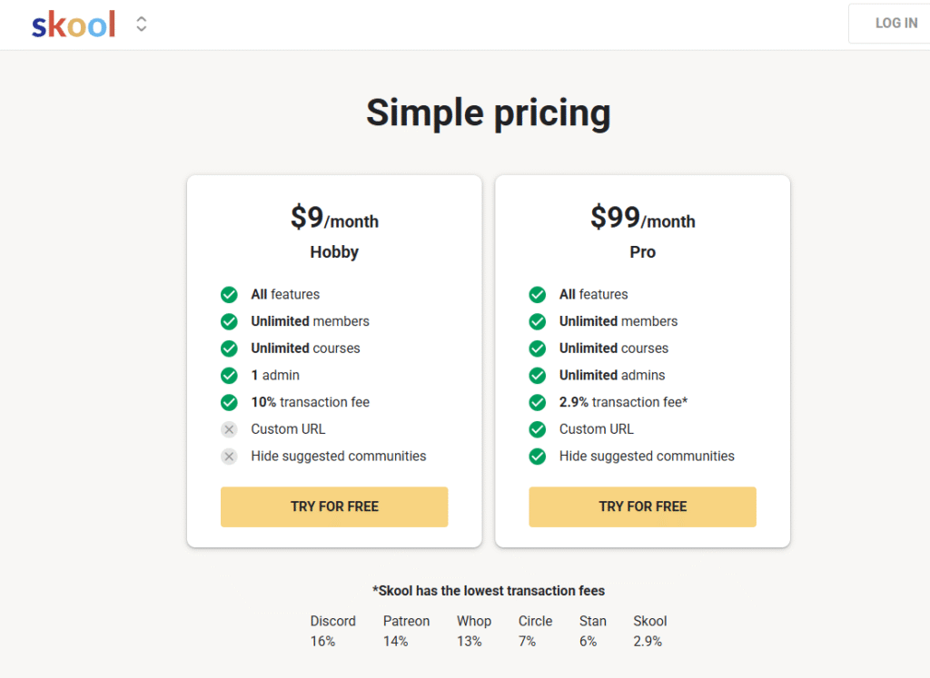This screenshot has width=930, height=678.
Task: Click Pro plan TRY FOR FREE button
Action: (642, 506)
